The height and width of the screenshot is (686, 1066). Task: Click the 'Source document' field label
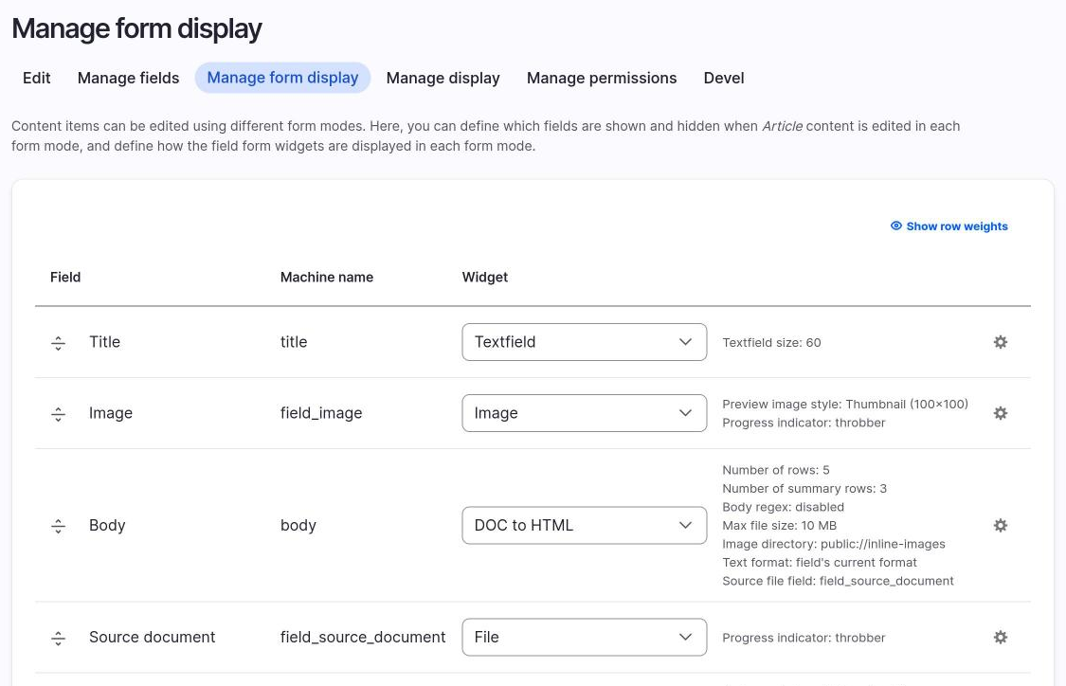point(153,637)
